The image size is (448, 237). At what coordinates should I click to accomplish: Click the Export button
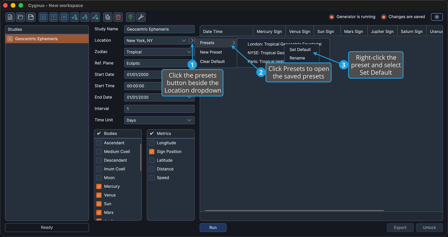click(x=400, y=228)
